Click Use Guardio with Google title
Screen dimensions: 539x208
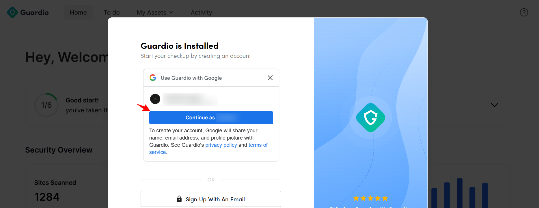click(191, 78)
